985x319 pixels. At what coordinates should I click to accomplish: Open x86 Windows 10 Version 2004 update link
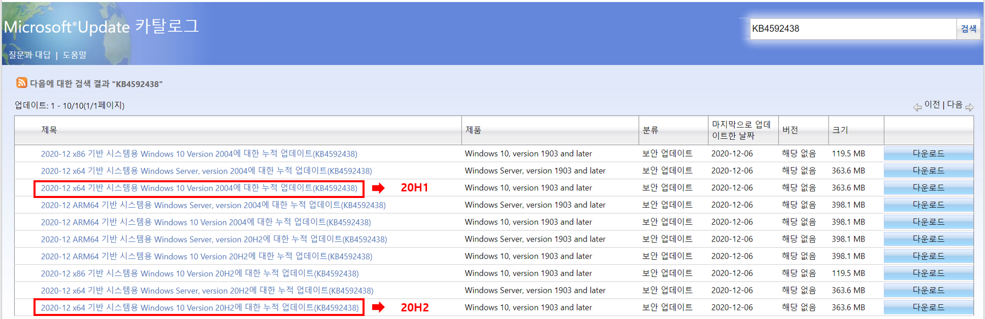point(199,153)
